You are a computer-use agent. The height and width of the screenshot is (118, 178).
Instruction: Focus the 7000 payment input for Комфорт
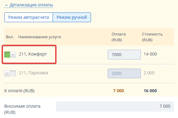click(124, 55)
